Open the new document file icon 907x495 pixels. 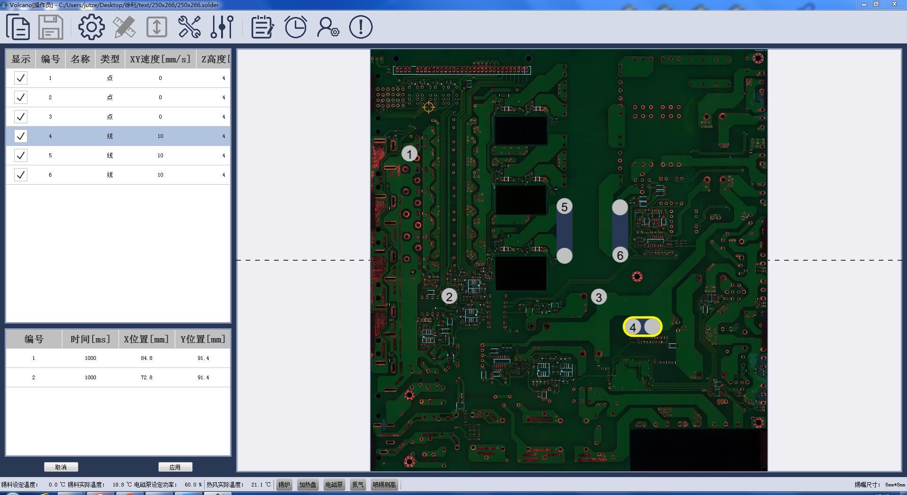18,27
